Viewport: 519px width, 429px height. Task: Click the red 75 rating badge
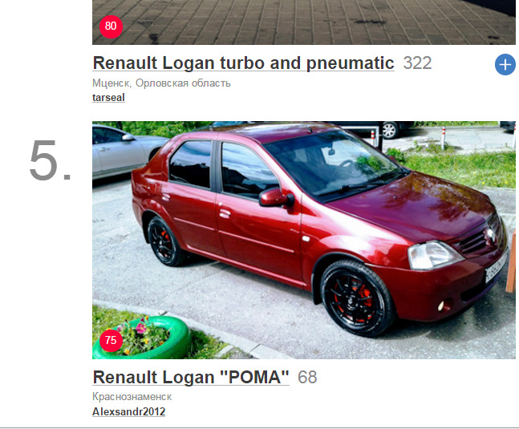pos(111,340)
